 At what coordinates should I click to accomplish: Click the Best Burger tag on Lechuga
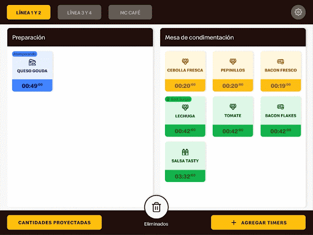[x=178, y=99]
